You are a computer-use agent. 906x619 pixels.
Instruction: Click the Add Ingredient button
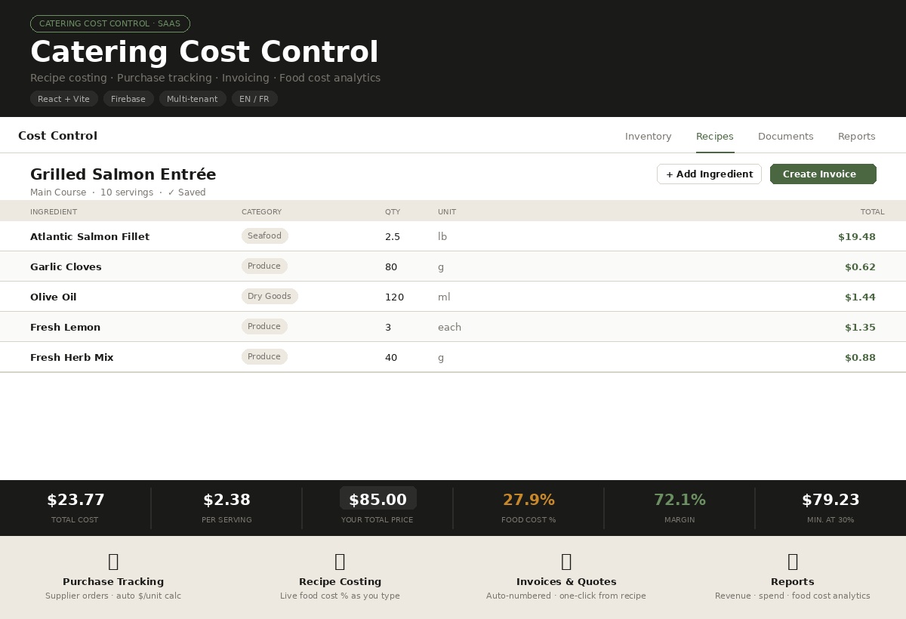point(709,174)
